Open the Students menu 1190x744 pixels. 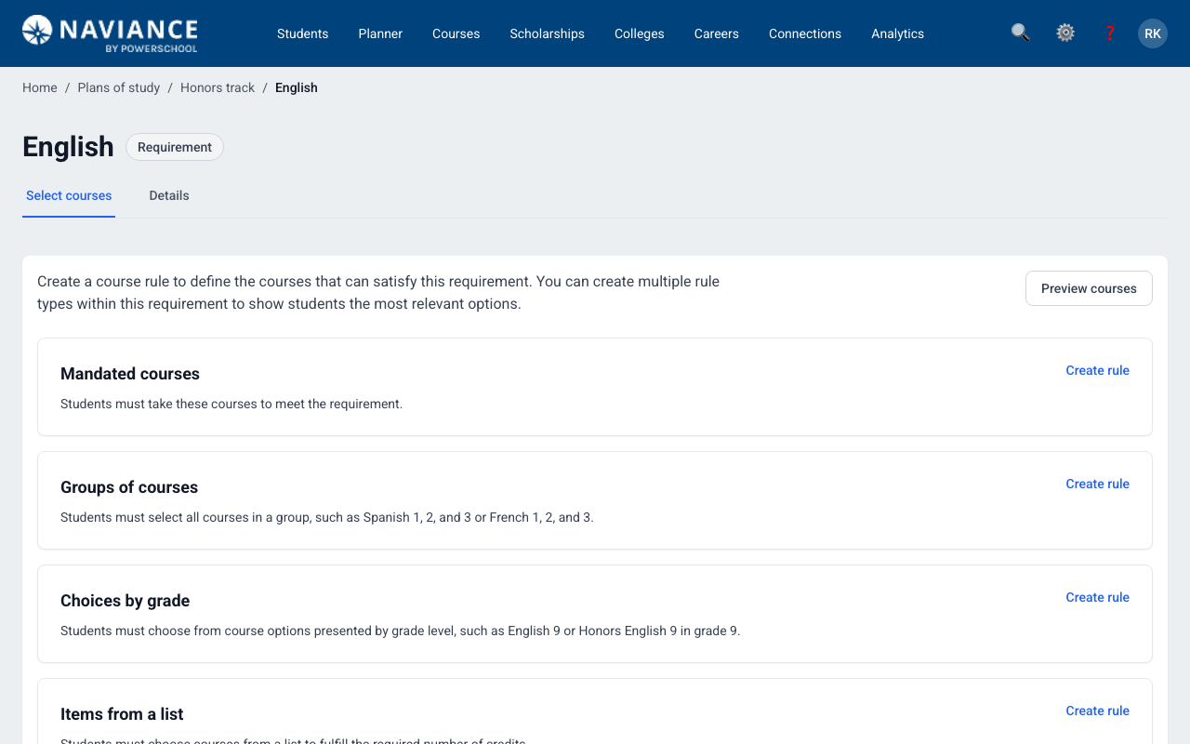click(x=302, y=33)
